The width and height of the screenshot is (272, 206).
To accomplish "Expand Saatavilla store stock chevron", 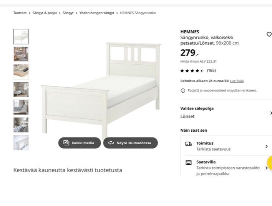I will point(267,168).
